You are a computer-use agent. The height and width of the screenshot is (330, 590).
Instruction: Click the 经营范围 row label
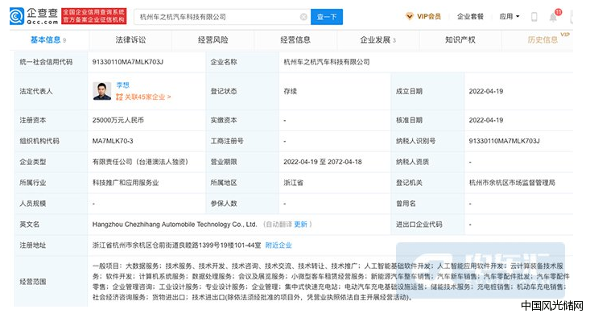(x=33, y=282)
